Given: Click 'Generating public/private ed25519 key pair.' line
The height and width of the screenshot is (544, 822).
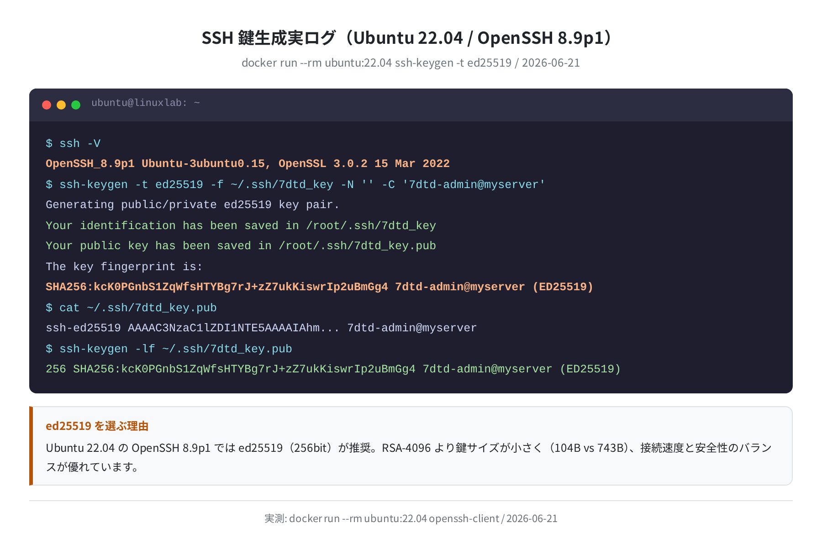Looking at the screenshot, I should [193, 205].
